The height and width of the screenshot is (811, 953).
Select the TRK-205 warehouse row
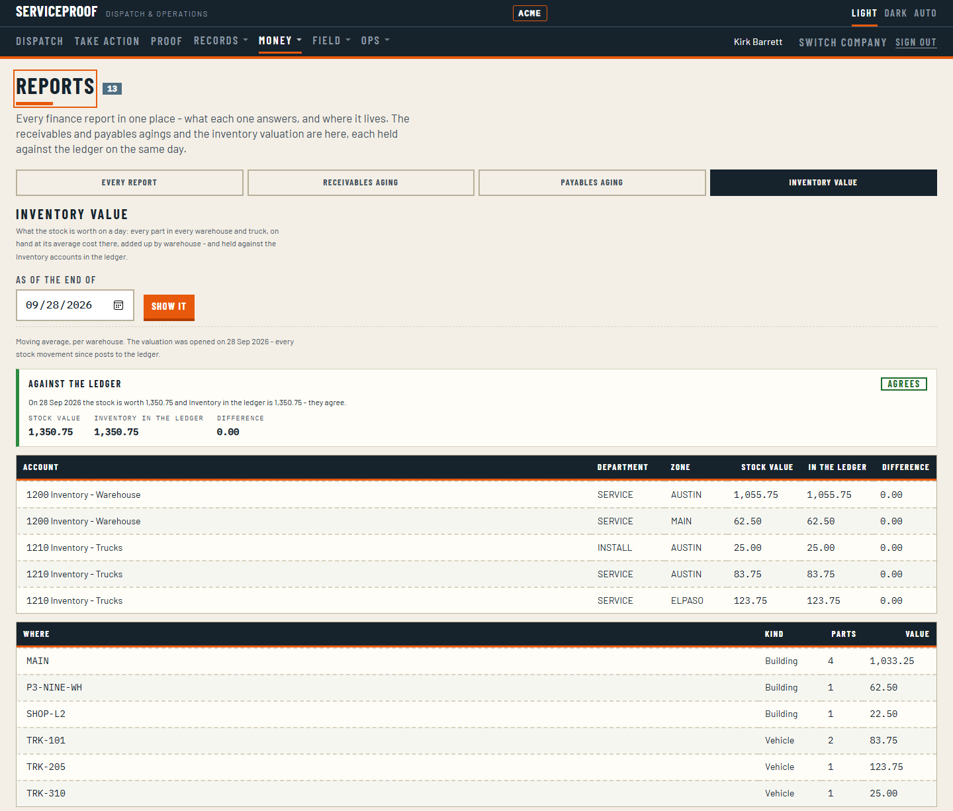point(476,767)
